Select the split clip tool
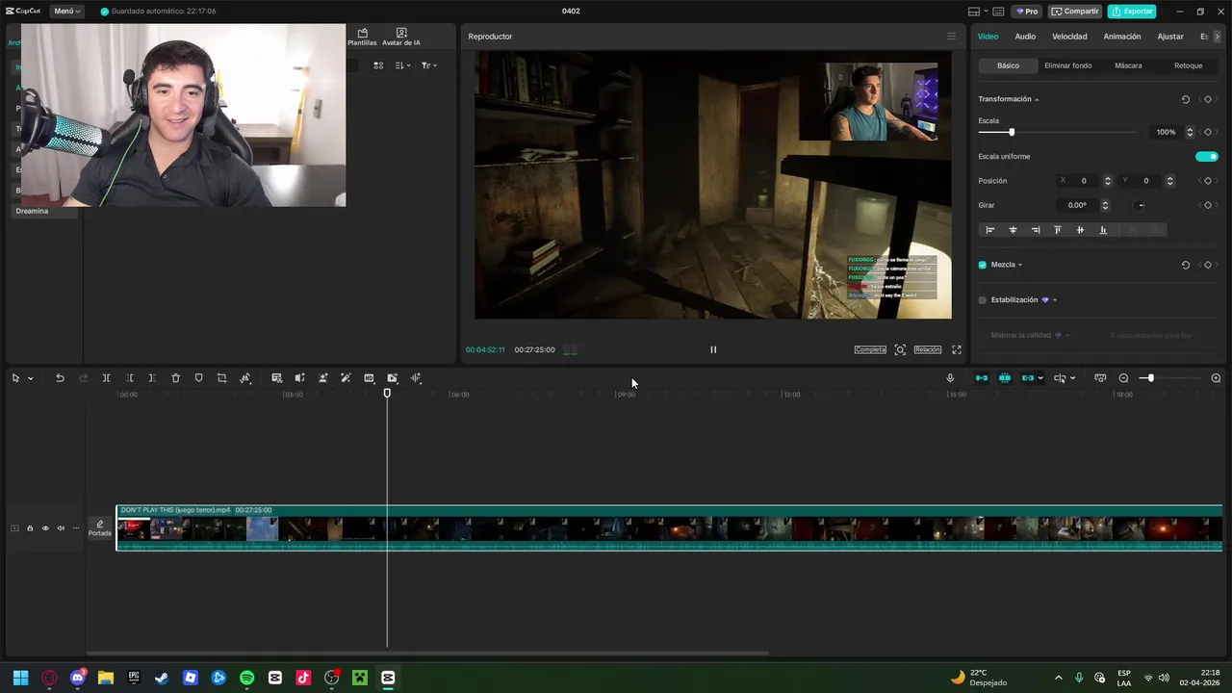This screenshot has height=693, width=1232. (106, 378)
